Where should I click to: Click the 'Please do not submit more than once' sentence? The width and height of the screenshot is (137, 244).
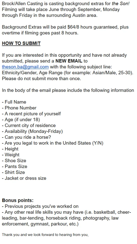tap(42, 79)
